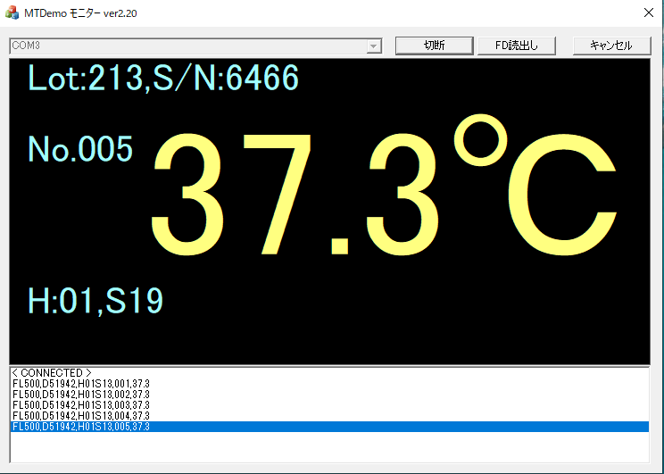The height and width of the screenshot is (474, 664).
Task: Select log entry ending 001,37.3
Action: (x=81, y=384)
